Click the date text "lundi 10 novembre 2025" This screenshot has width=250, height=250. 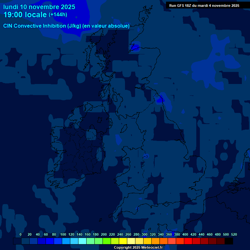(39, 7)
